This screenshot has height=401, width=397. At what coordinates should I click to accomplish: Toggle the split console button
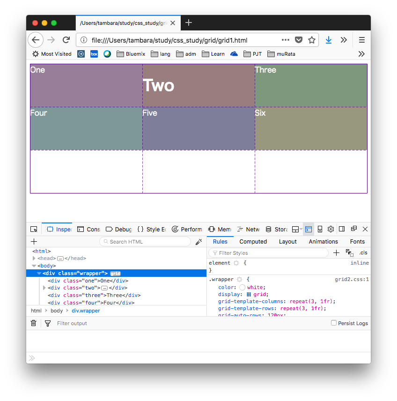pos(309,229)
